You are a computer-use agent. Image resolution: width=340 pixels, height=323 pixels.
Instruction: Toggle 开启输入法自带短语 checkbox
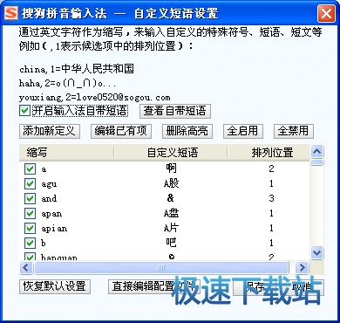pyautogui.click(x=24, y=111)
